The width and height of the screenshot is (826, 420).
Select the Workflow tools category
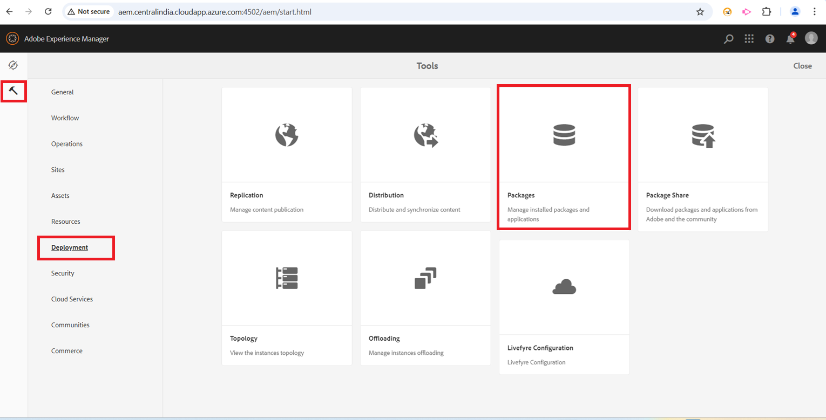tap(65, 118)
